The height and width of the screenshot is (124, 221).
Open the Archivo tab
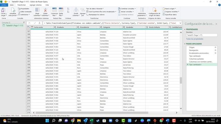pos(4,5)
